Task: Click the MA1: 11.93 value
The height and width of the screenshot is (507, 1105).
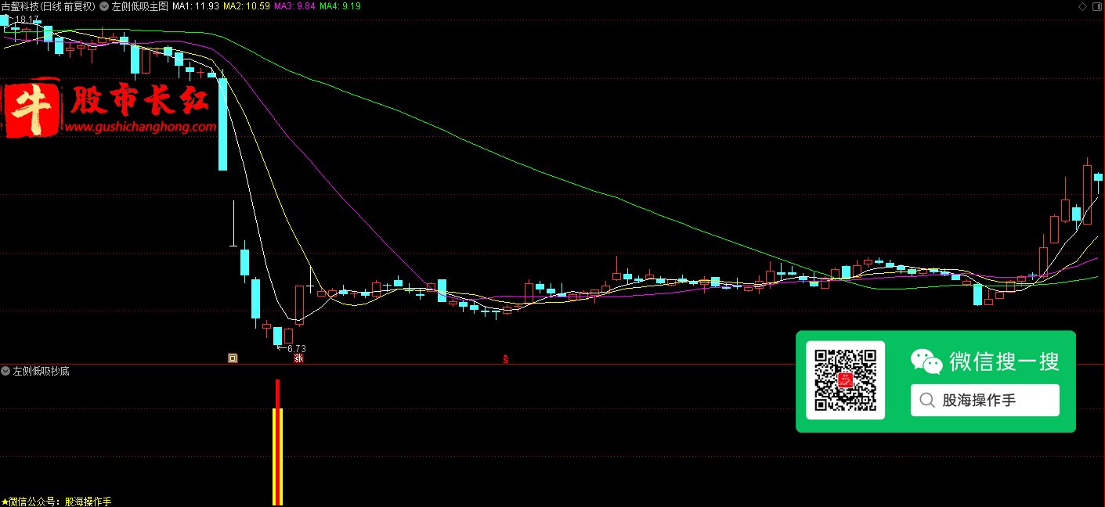Action: [x=196, y=6]
